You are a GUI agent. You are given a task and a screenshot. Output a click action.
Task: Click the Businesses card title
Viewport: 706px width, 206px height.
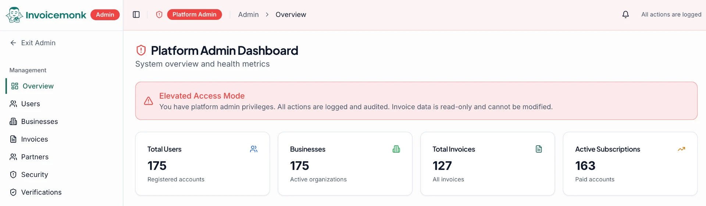click(307, 149)
